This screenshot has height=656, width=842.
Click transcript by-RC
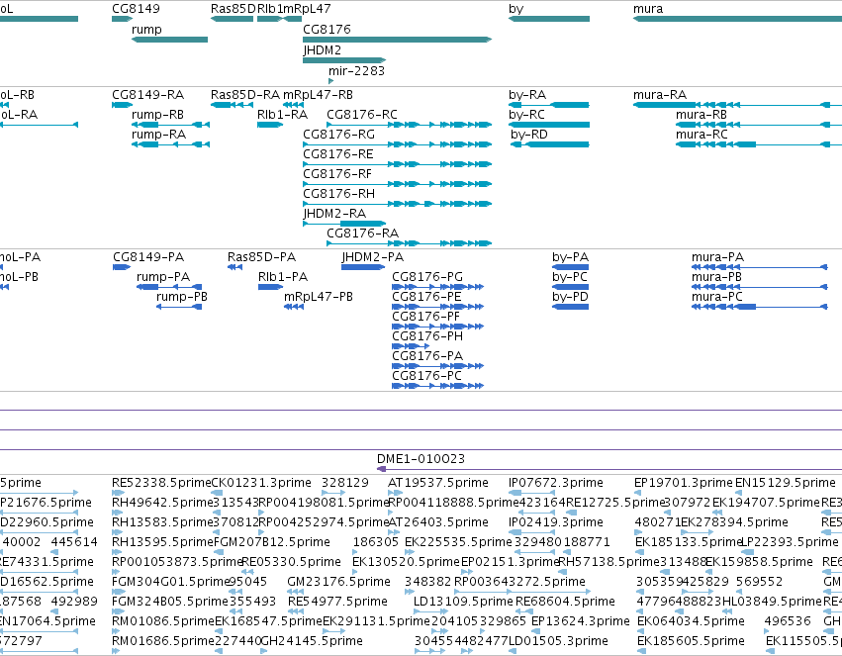pos(526,115)
